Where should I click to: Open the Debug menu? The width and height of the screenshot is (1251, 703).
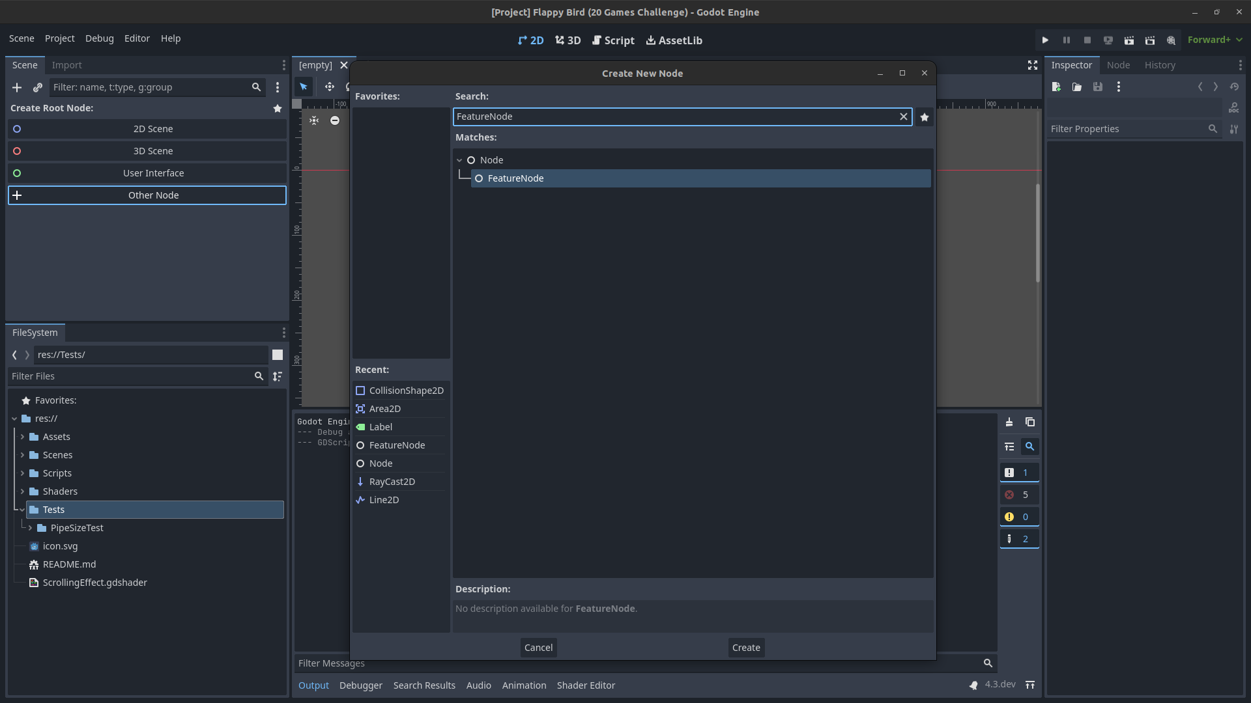pos(99,38)
